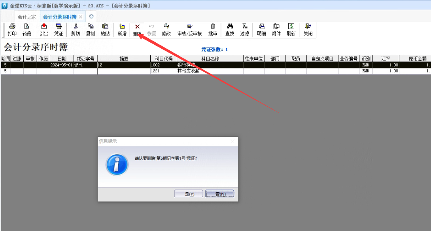Screen dimensions: 431x231
Task: Confirm deletion with 是(Y) button
Action: (x=189, y=194)
